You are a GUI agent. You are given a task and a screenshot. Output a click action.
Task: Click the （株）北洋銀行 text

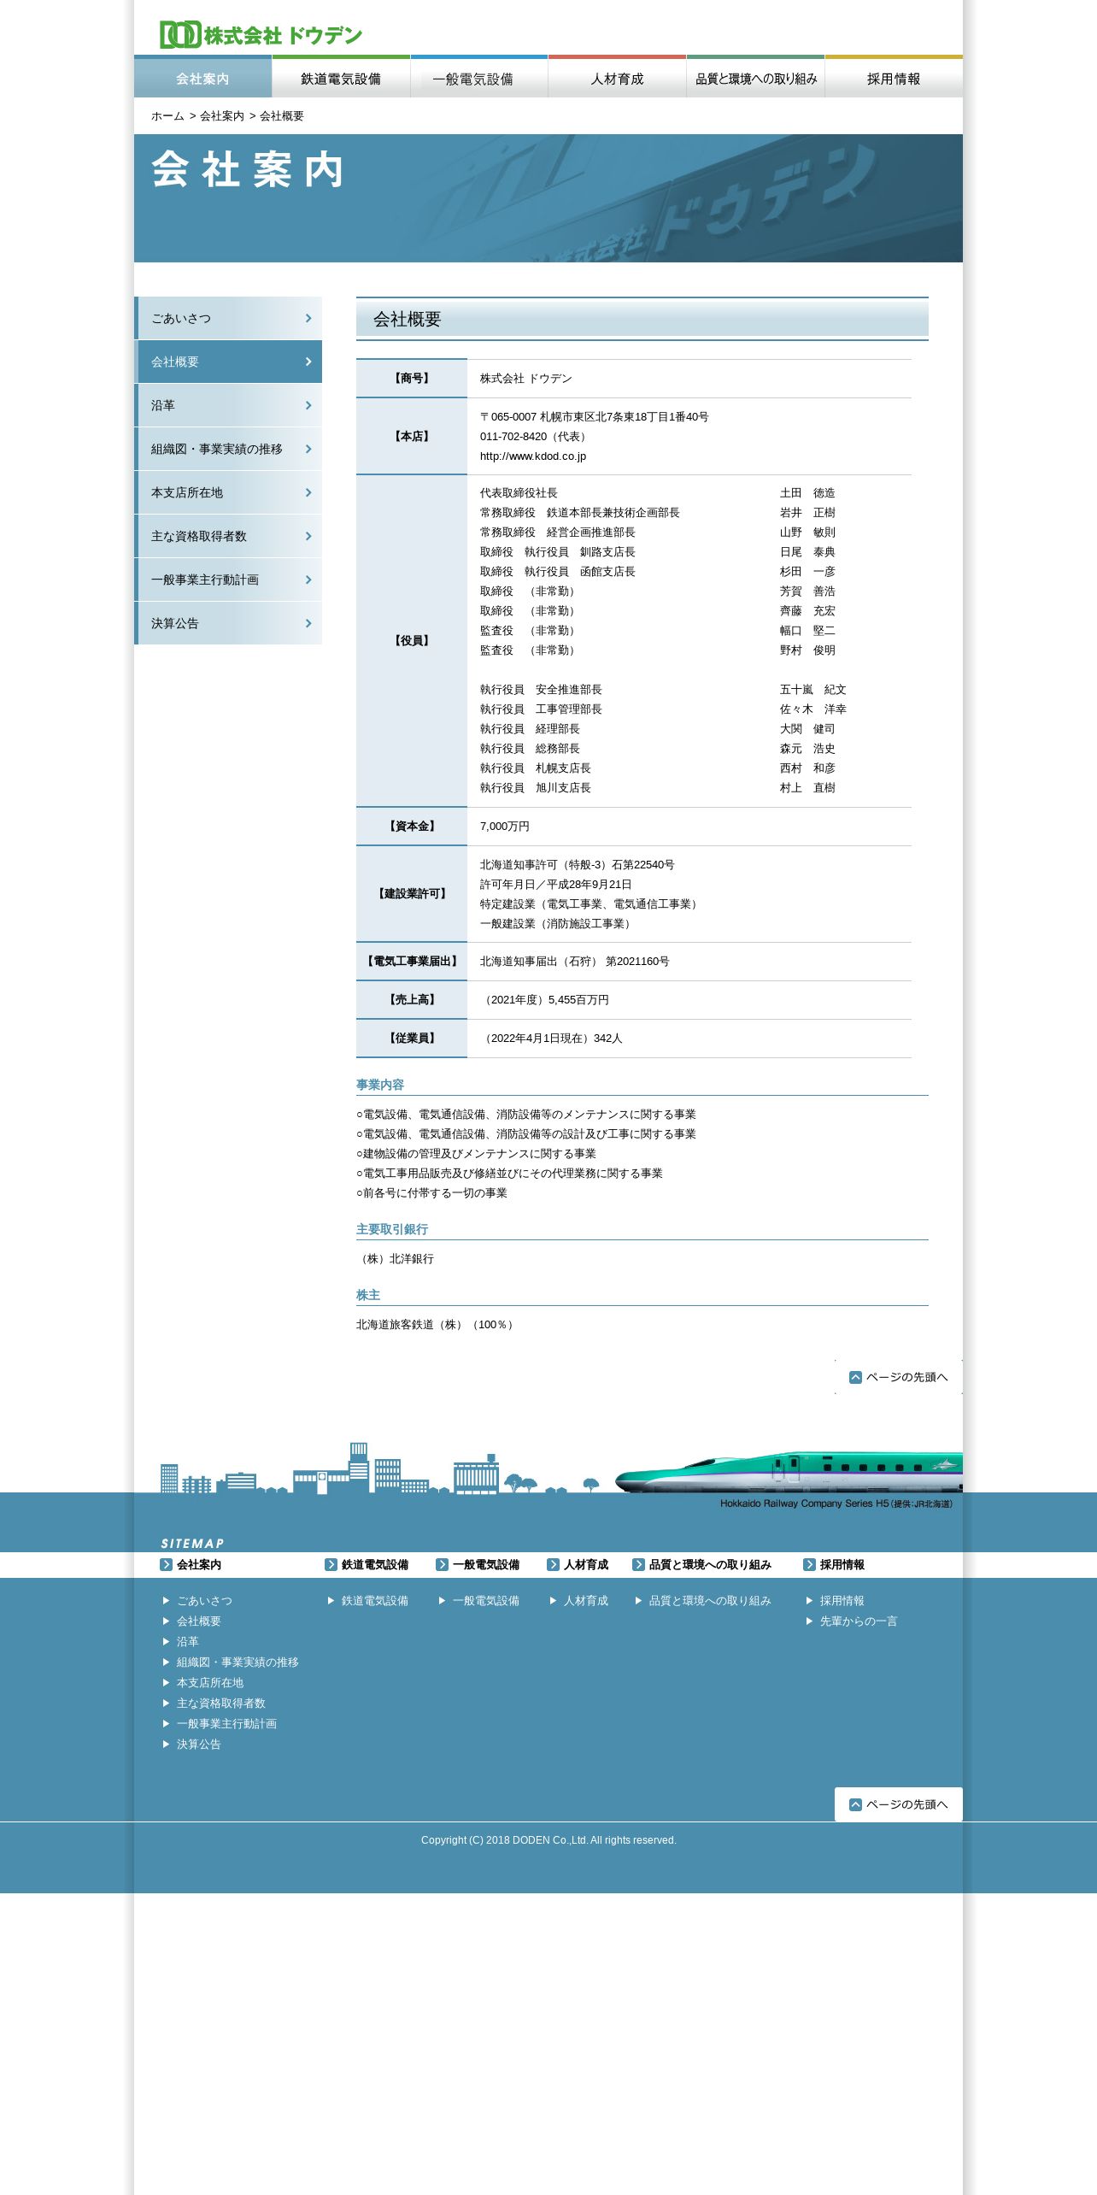coord(396,1259)
